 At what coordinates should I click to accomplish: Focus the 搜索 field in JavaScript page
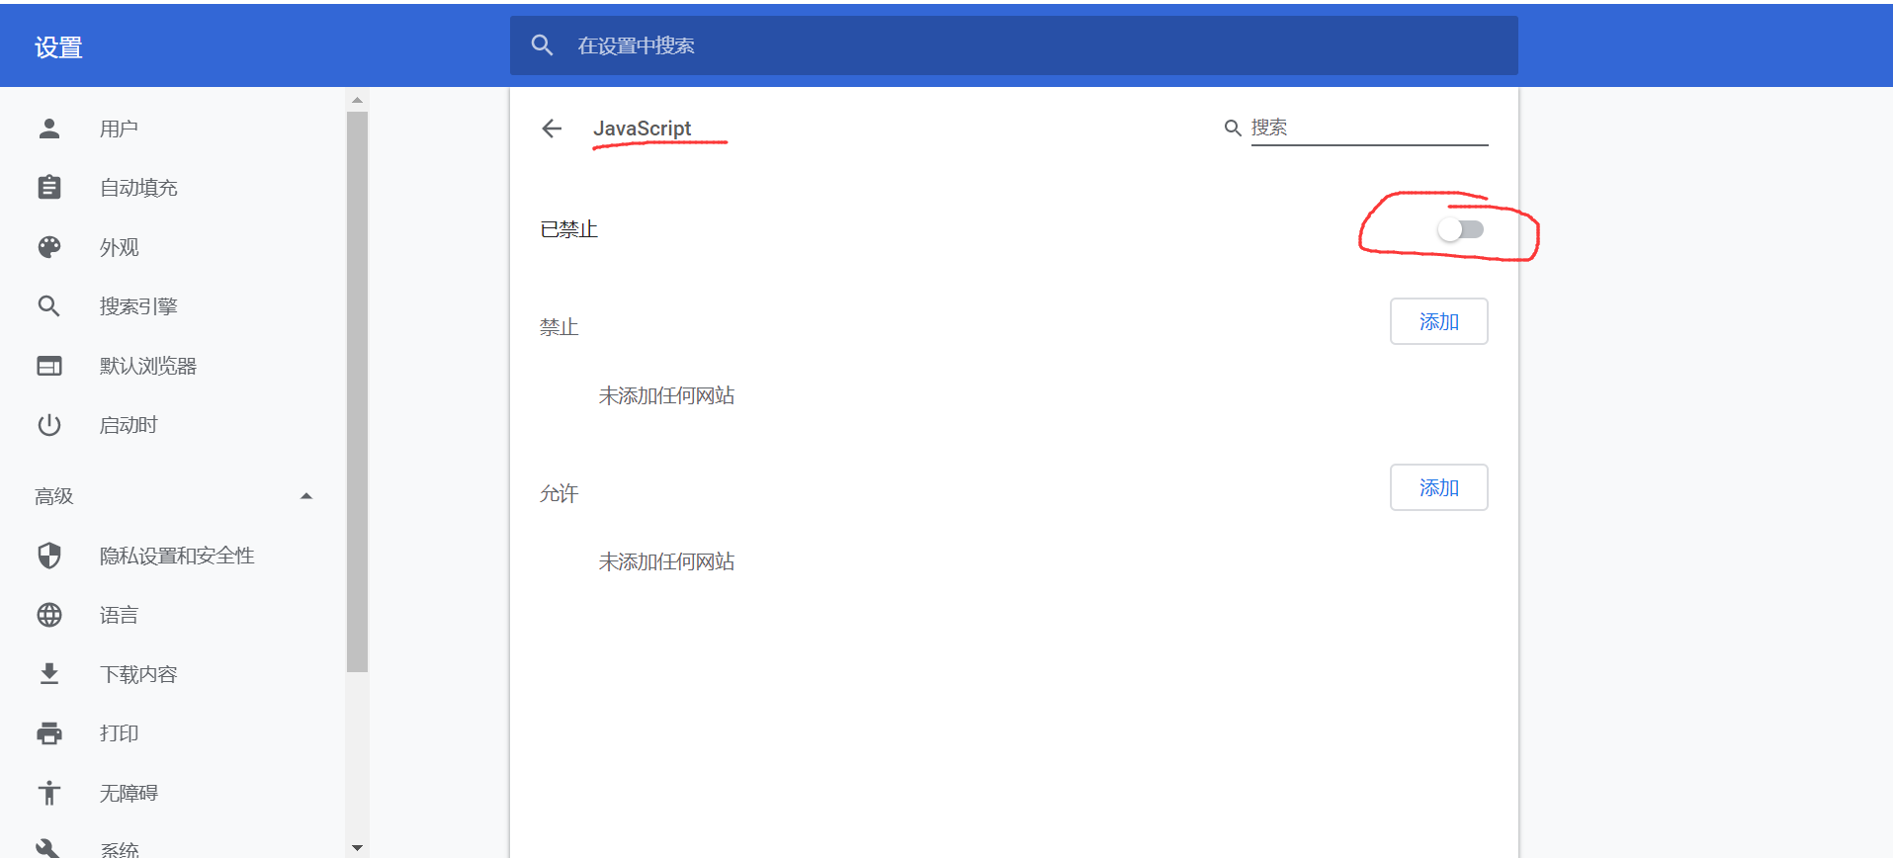click(1369, 129)
